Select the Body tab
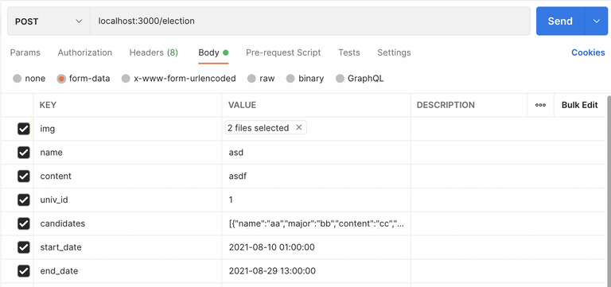The width and height of the screenshot is (611, 287). [213, 52]
